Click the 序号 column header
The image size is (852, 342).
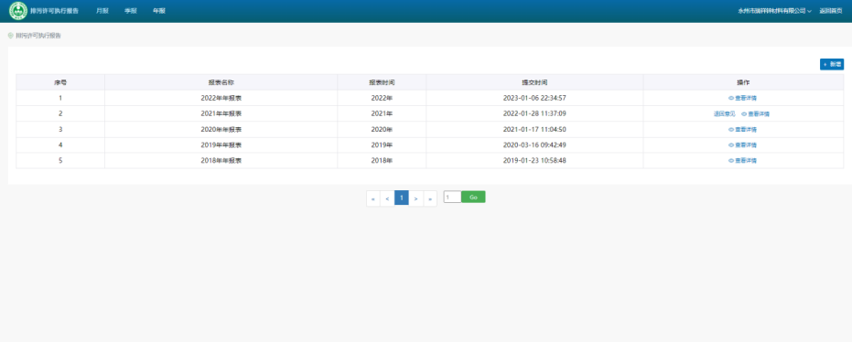click(x=60, y=82)
